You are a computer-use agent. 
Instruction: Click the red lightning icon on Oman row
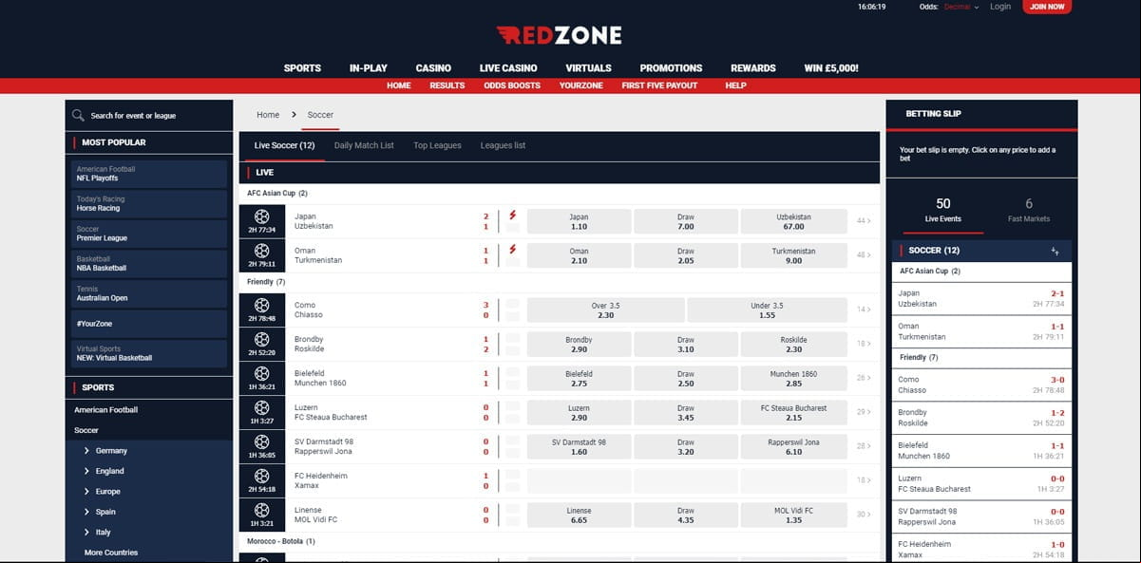coord(512,250)
